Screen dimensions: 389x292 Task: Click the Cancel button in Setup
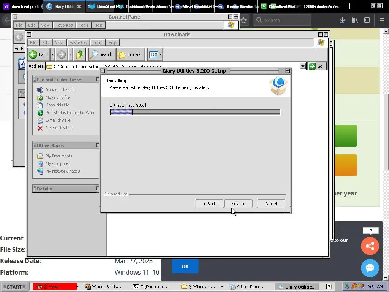270,204
